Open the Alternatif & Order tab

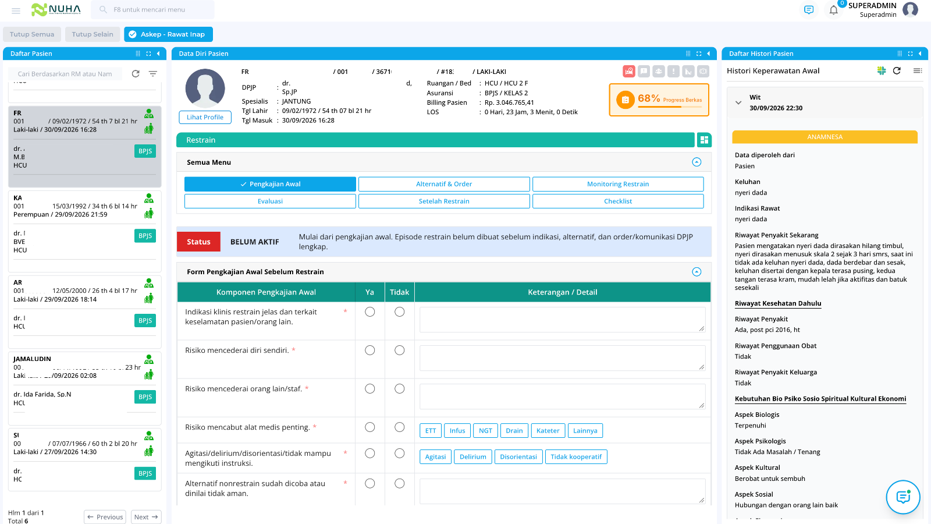[444, 184]
